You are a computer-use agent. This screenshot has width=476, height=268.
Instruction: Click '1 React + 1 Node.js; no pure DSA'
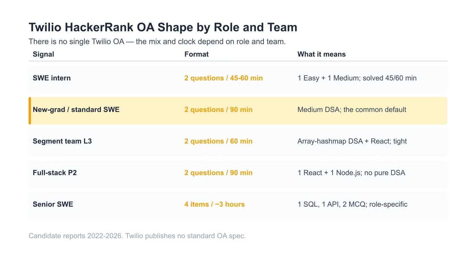(351, 173)
